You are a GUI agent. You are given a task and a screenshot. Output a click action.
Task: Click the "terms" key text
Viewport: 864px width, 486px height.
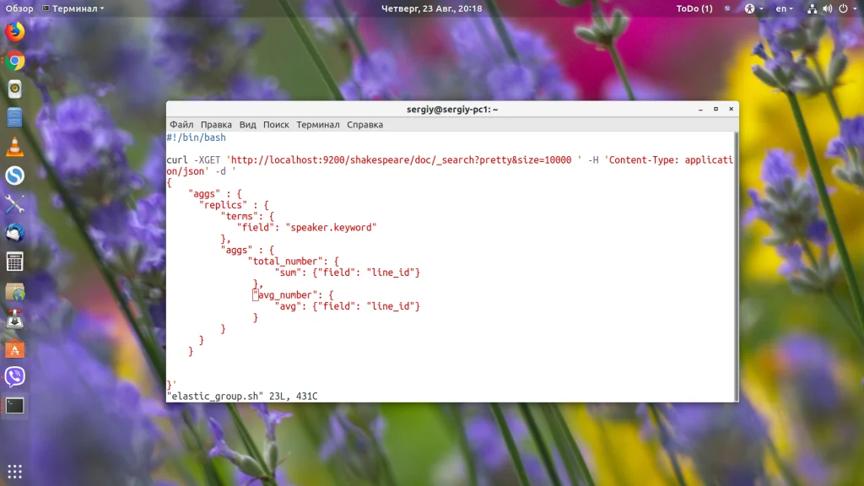[240, 216]
